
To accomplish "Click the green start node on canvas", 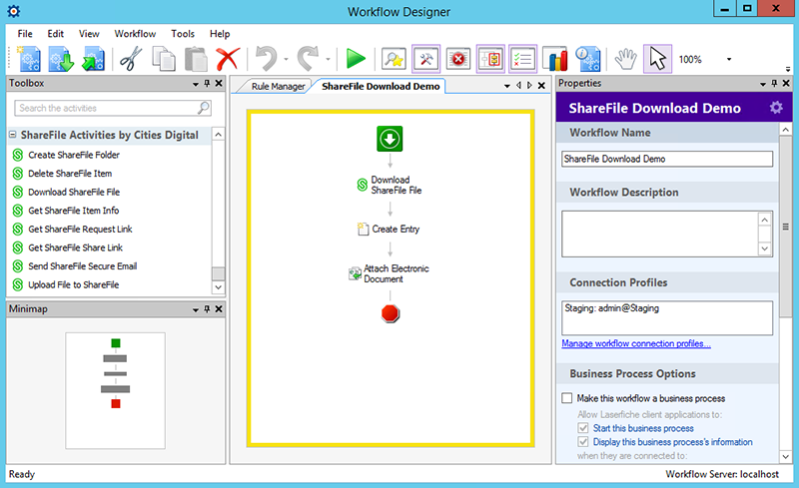I will 390,139.
